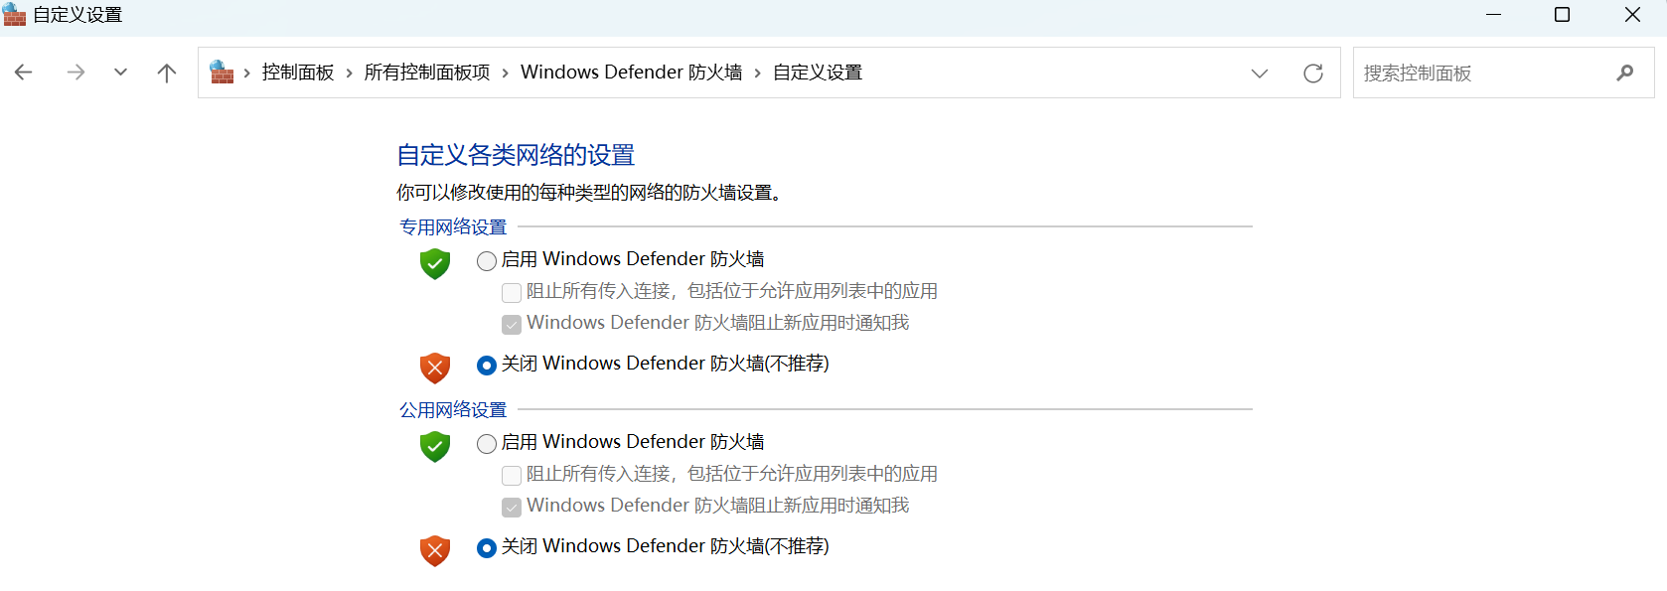The image size is (1667, 591).
Task: Select 关闭 firewall radio under 公用网络设置
Action: pos(487,548)
